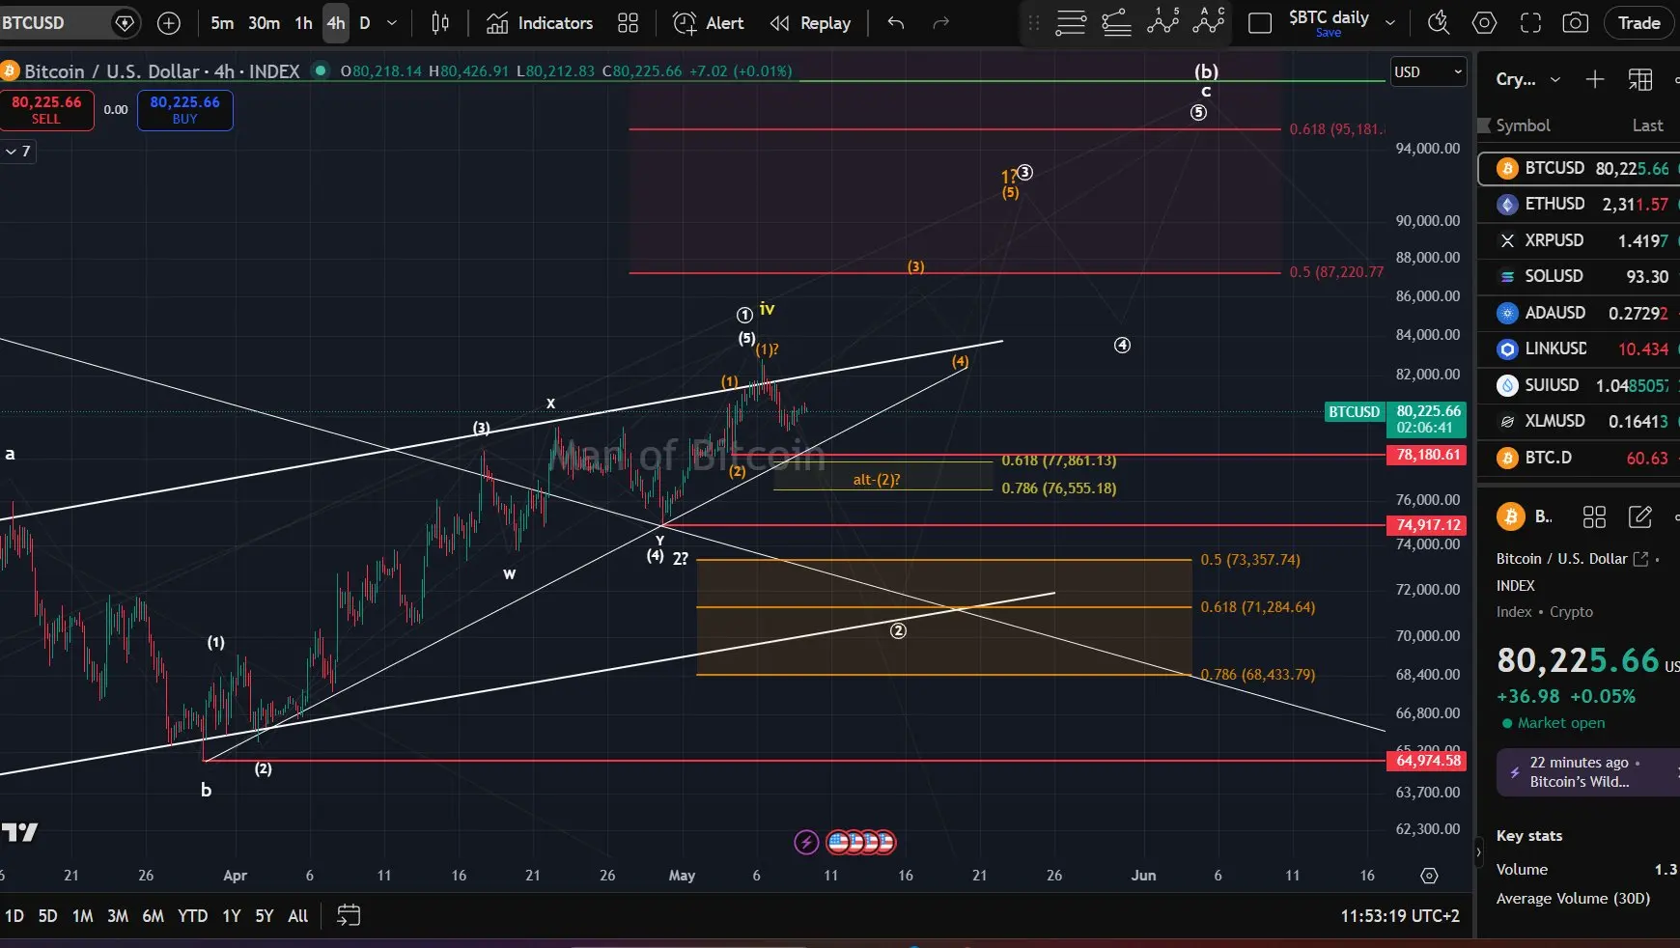The height and width of the screenshot is (948, 1680).
Task: Select the horizontal lines drawing tool in favorites bar
Action: coord(1071,23)
